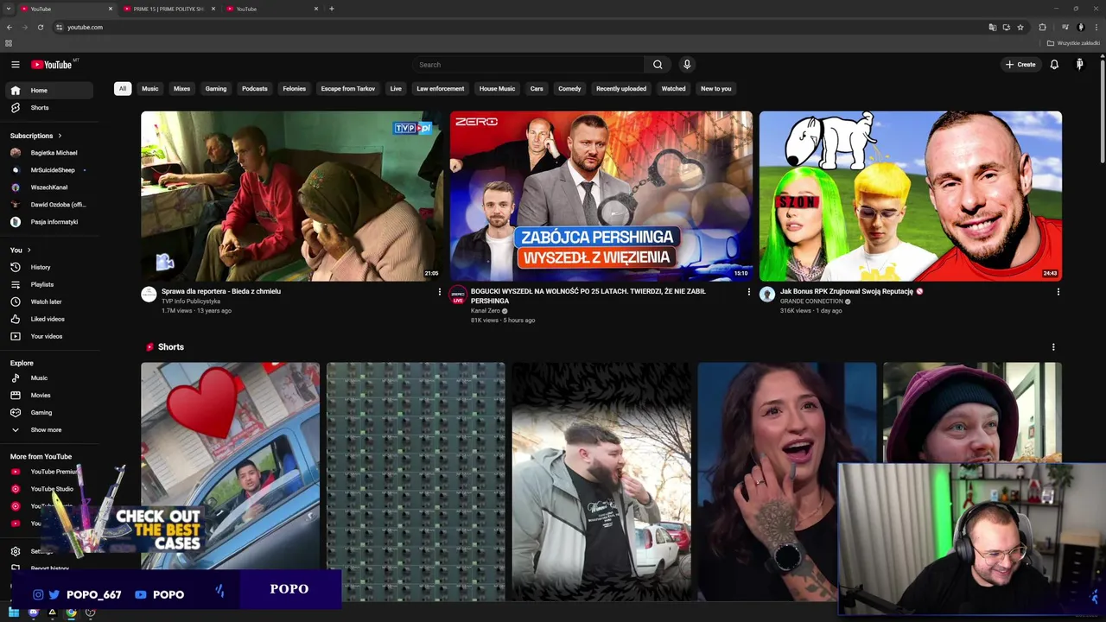Select the Law enforcement chip
The height and width of the screenshot is (622, 1106).
pyautogui.click(x=441, y=88)
